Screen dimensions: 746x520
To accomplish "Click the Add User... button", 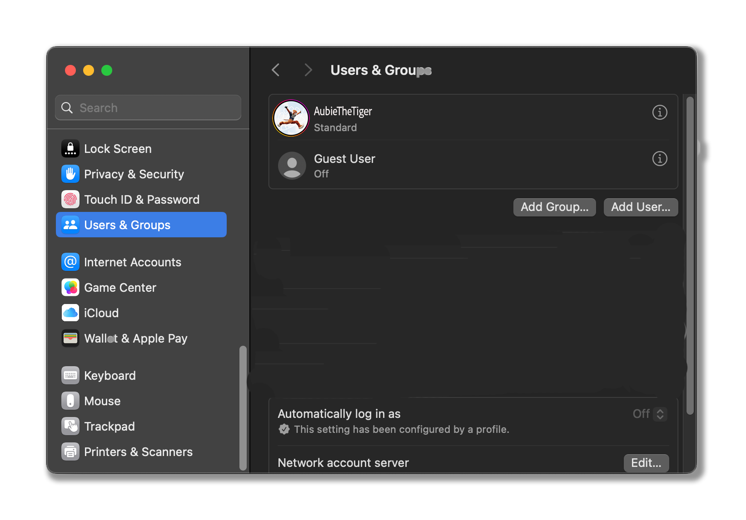I will point(641,207).
